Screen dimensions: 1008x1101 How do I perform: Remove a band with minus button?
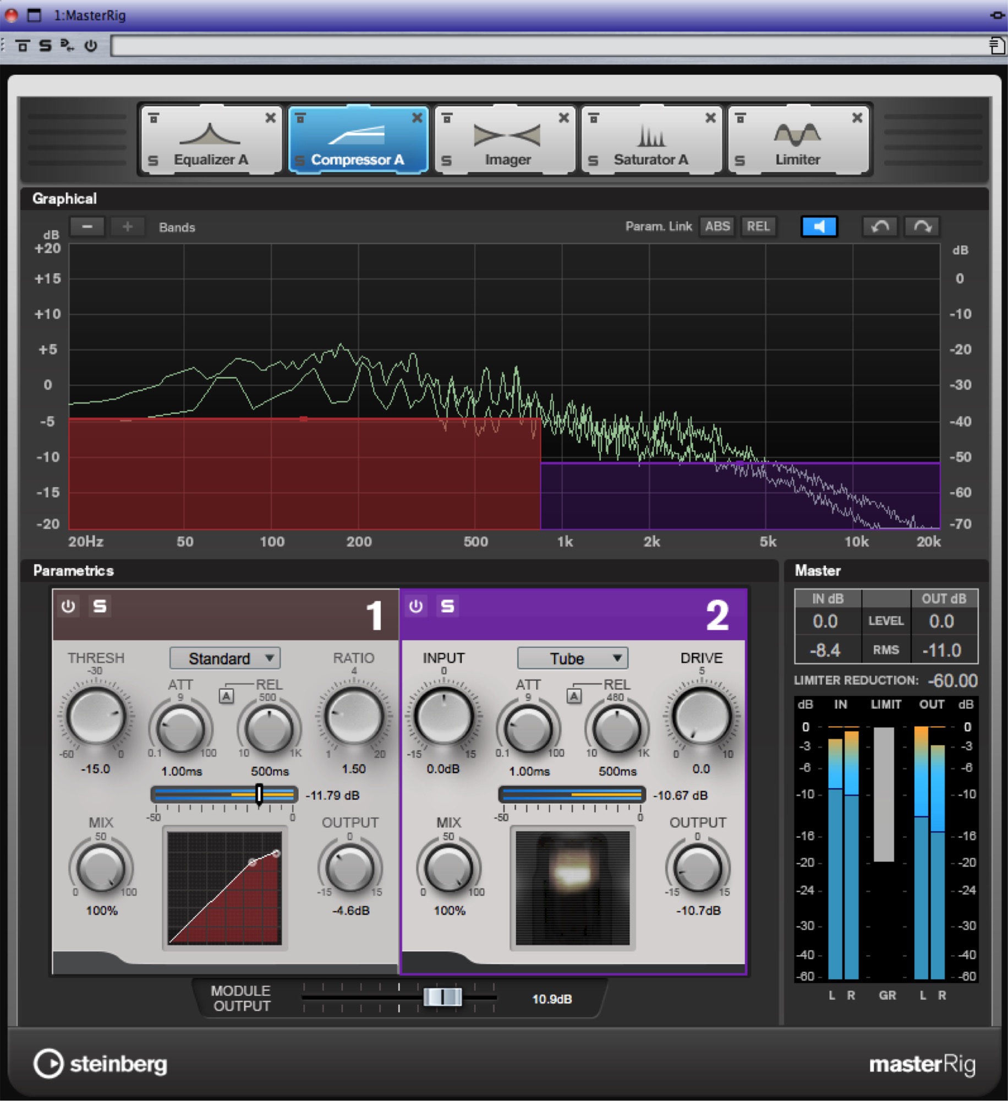coord(87,226)
